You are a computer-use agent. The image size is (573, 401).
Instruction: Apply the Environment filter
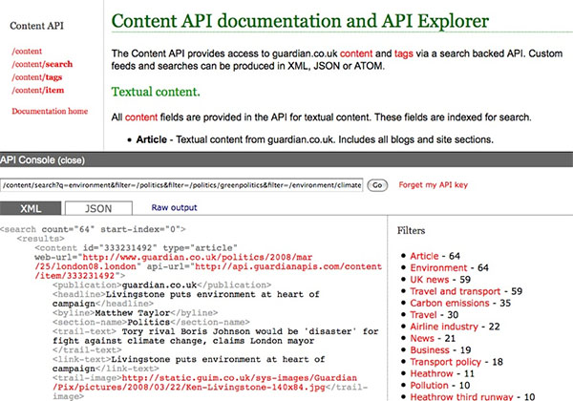pos(438,269)
